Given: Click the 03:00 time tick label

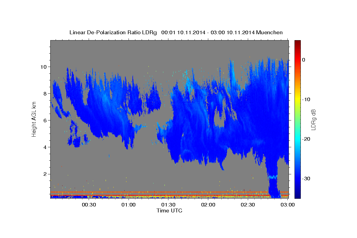Looking at the screenshot, I should (x=288, y=205).
